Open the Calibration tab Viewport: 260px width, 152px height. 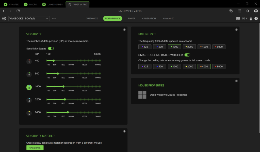(149, 18)
